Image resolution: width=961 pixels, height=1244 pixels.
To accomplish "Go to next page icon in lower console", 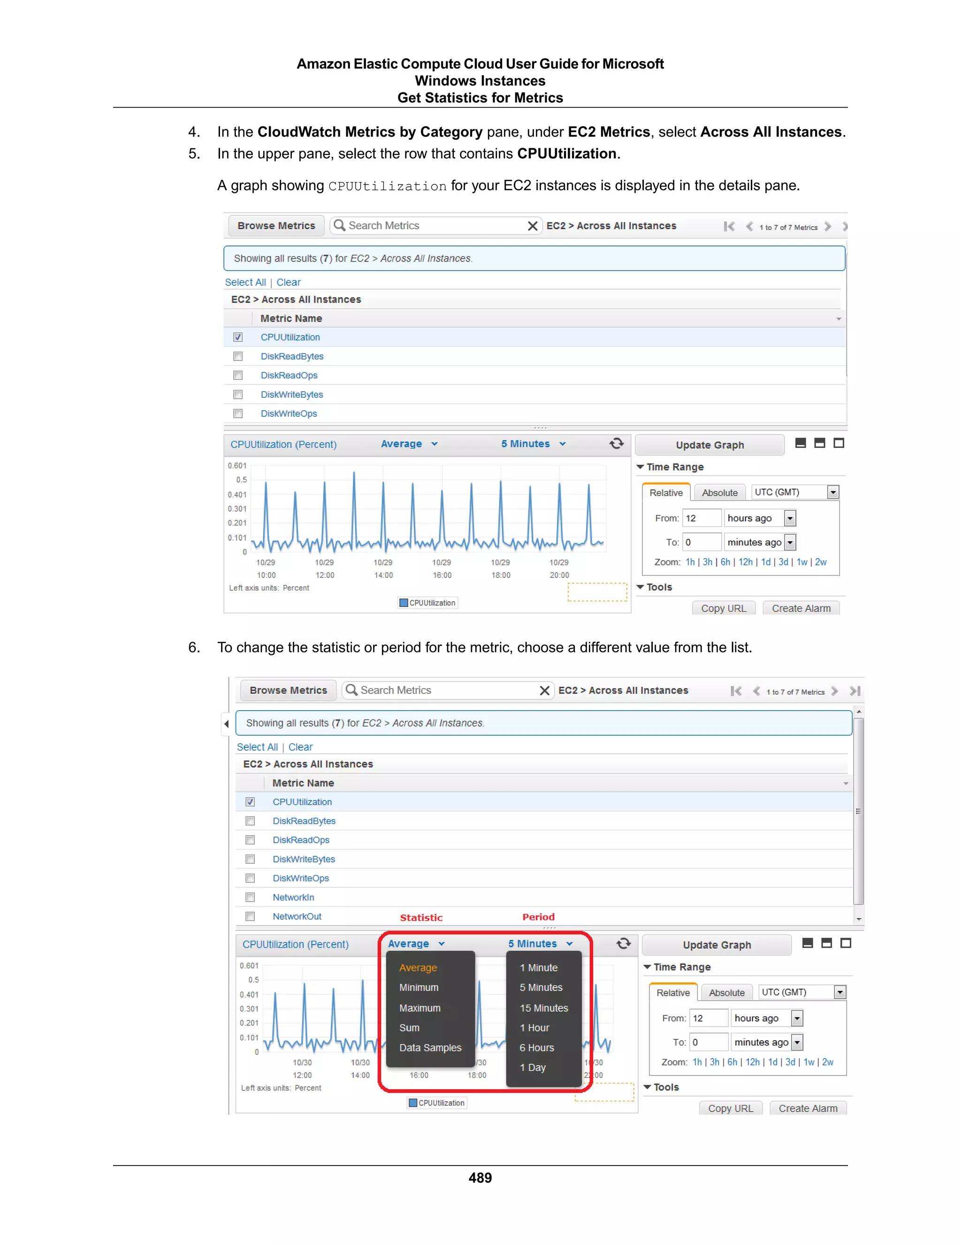I will click(x=835, y=691).
